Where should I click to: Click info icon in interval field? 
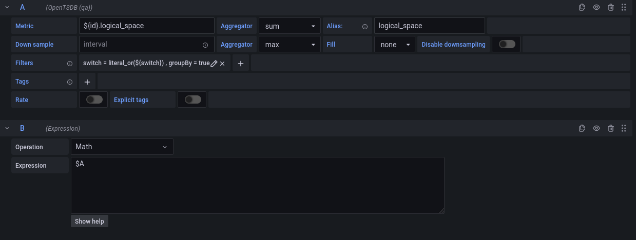(205, 45)
